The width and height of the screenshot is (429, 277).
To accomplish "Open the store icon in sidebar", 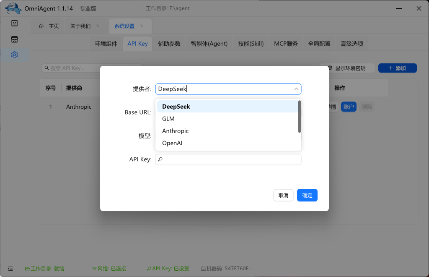I will tap(14, 39).
